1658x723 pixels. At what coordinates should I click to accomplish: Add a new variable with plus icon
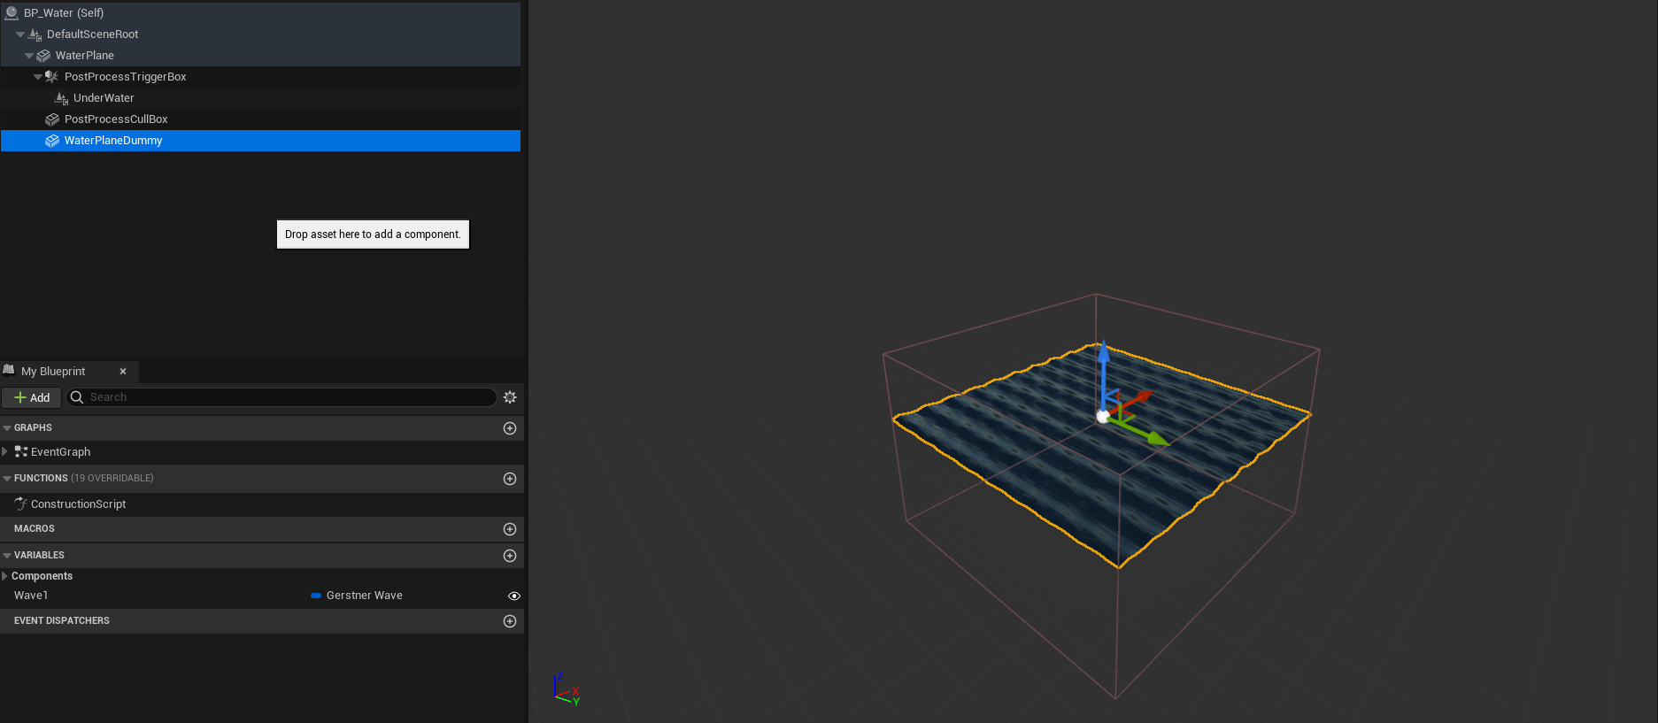(x=510, y=556)
